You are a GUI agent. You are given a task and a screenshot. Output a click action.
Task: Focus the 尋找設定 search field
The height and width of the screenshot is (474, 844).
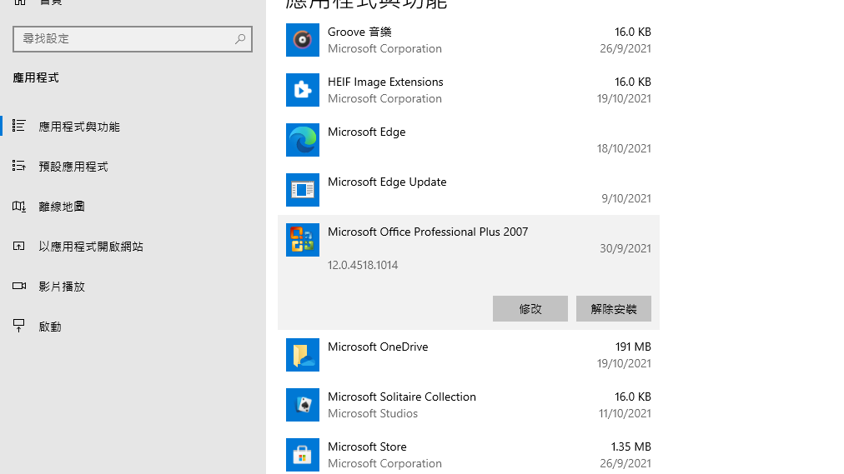tap(133, 38)
